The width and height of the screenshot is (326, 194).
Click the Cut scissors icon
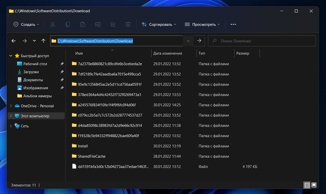(x=53, y=24)
